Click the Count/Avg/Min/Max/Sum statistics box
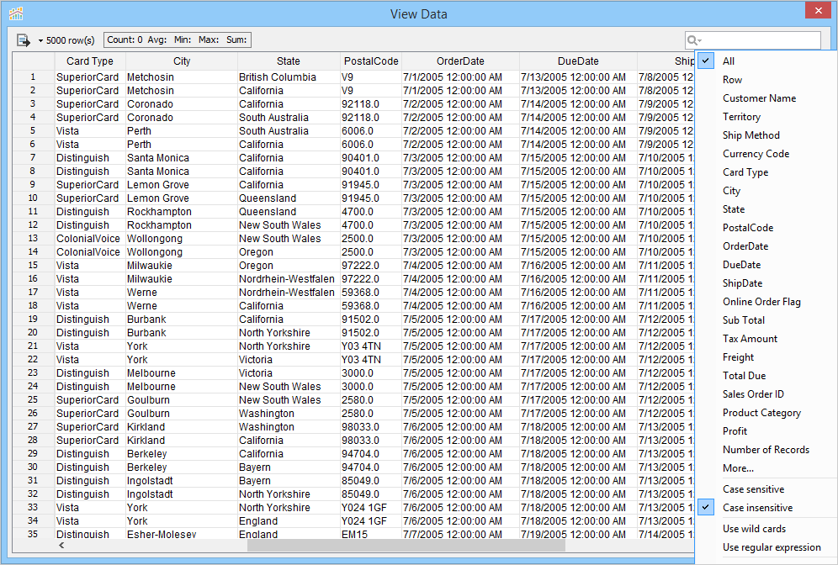The image size is (838, 565). click(x=177, y=40)
